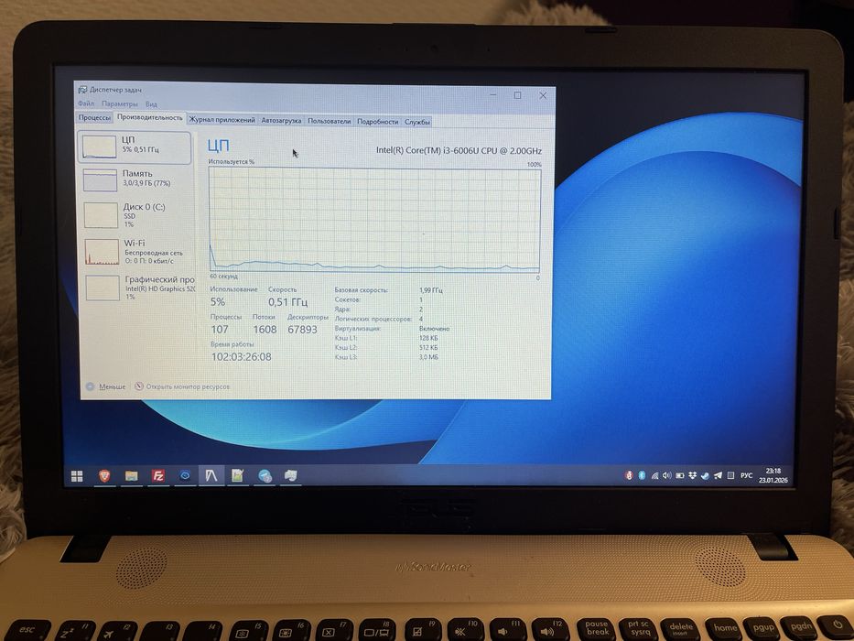Click the 0,51 ГГц speed value
Viewport: 854px width, 641px height.
(287, 302)
